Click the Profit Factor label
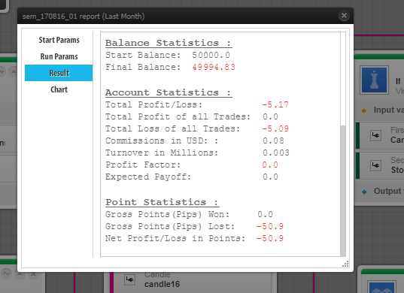This screenshot has width=404, height=293. coord(143,165)
